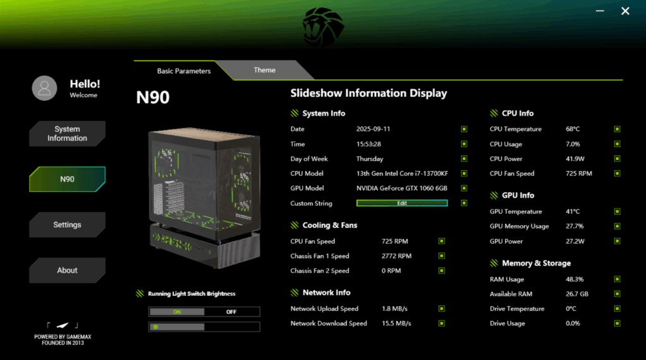
Task: Toggle Cooling CPU Fan Speed checkbox
Action: [x=442, y=241]
